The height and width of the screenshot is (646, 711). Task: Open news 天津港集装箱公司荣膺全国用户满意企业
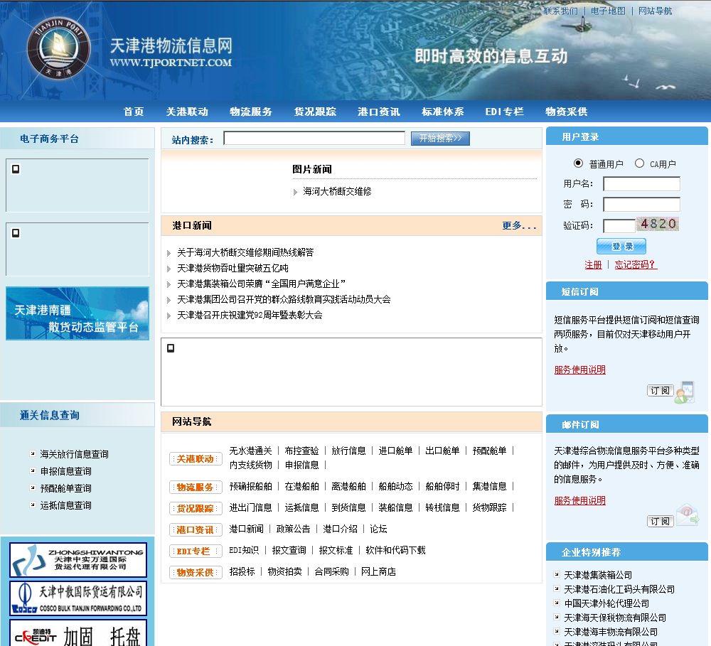coord(261,284)
